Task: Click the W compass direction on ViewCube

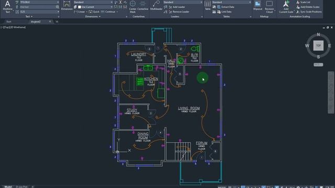Action: tap(307, 45)
